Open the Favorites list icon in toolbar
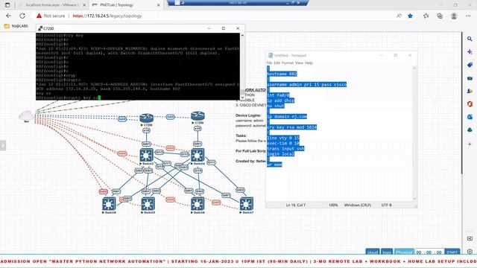 (426, 16)
